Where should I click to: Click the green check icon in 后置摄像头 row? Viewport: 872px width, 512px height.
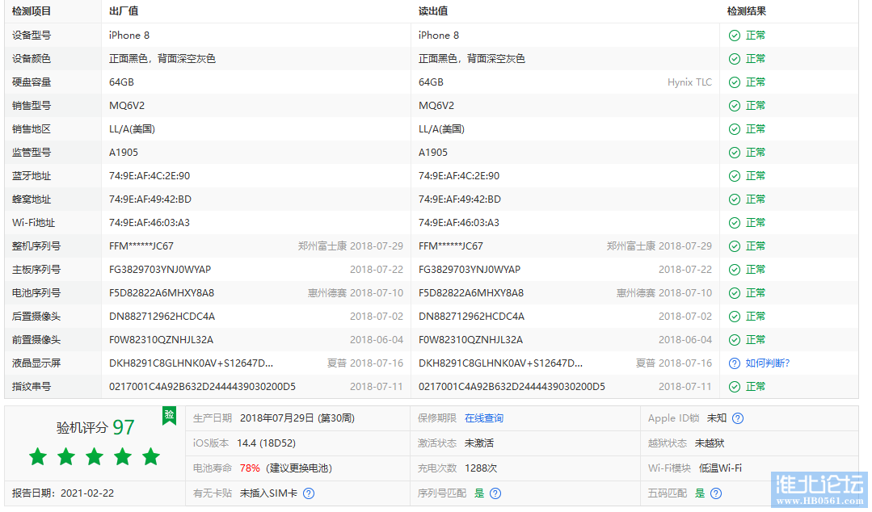pos(734,317)
